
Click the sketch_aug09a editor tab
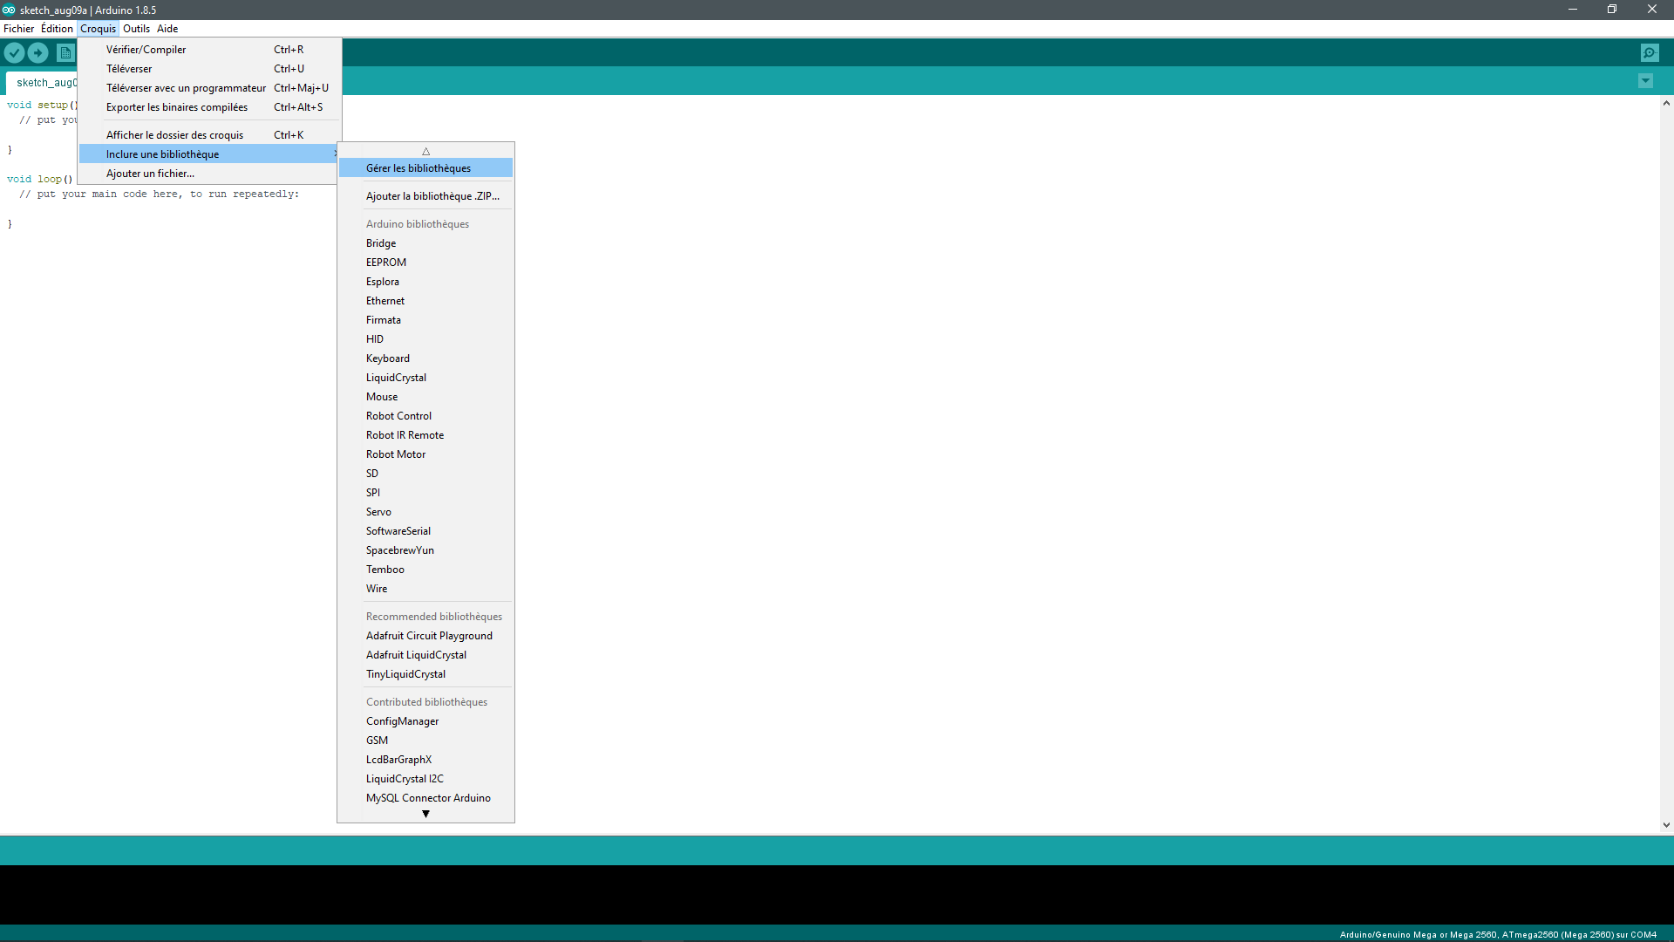(x=44, y=83)
